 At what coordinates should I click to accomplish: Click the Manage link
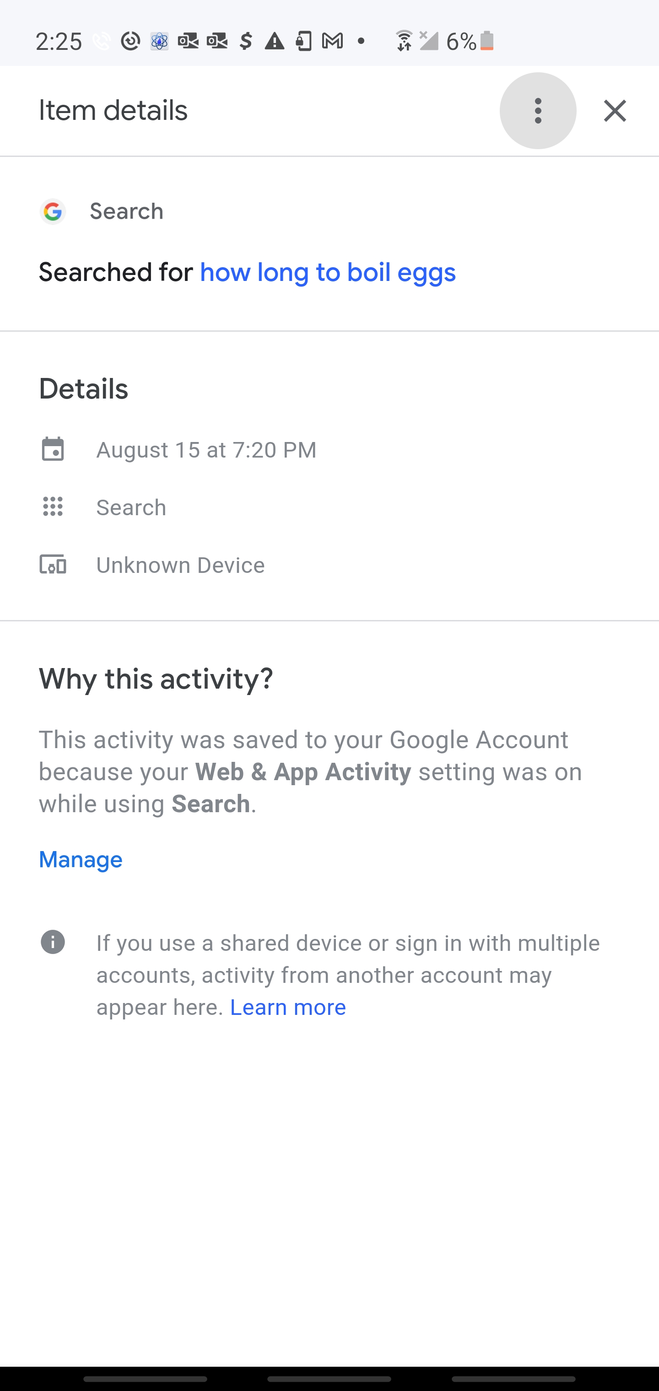pos(81,859)
